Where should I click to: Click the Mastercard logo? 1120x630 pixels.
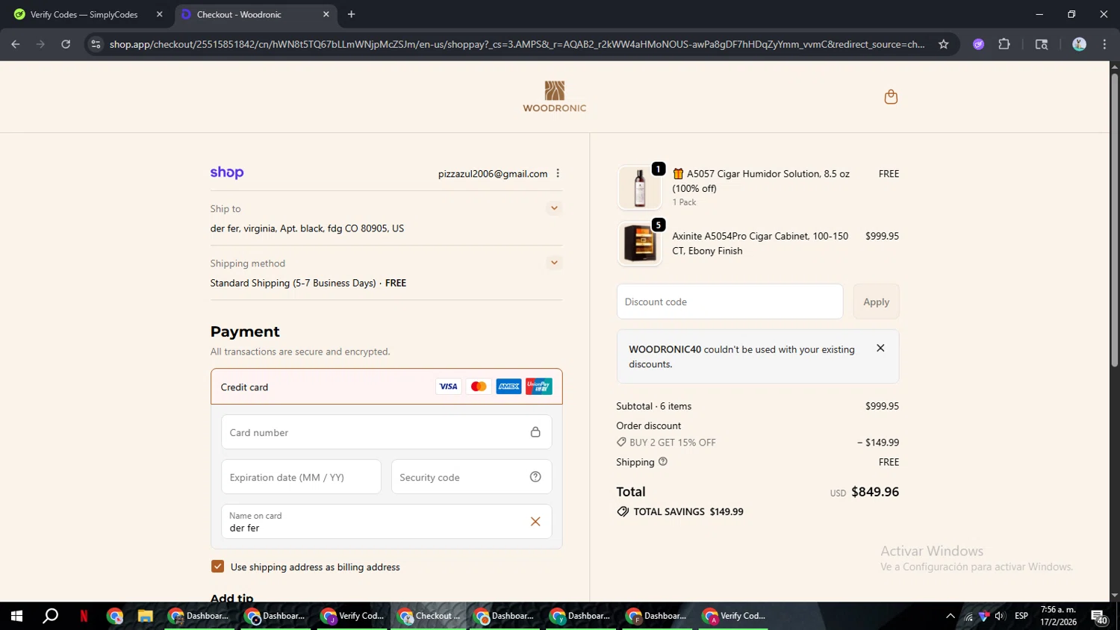479,387
